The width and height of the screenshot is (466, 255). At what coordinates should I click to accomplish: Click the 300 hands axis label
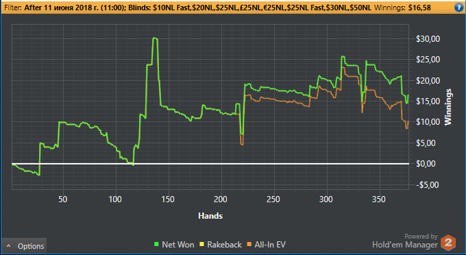point(326,199)
